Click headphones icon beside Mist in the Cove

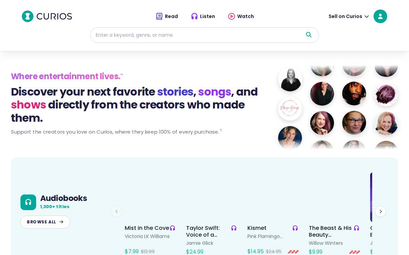(172, 228)
